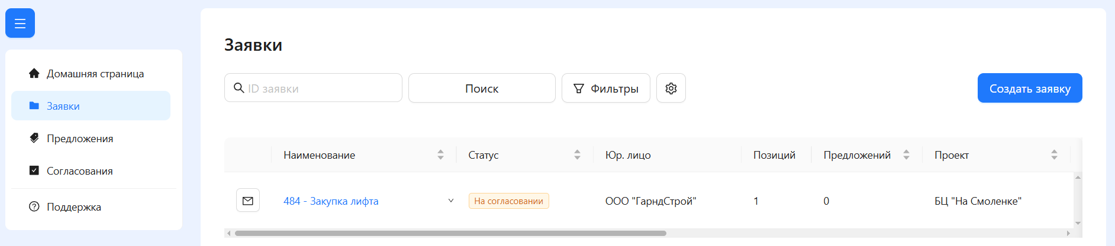This screenshot has width=1115, height=246.
Task: Click the horizontal scrollbar thumb of the table
Action: [450, 233]
